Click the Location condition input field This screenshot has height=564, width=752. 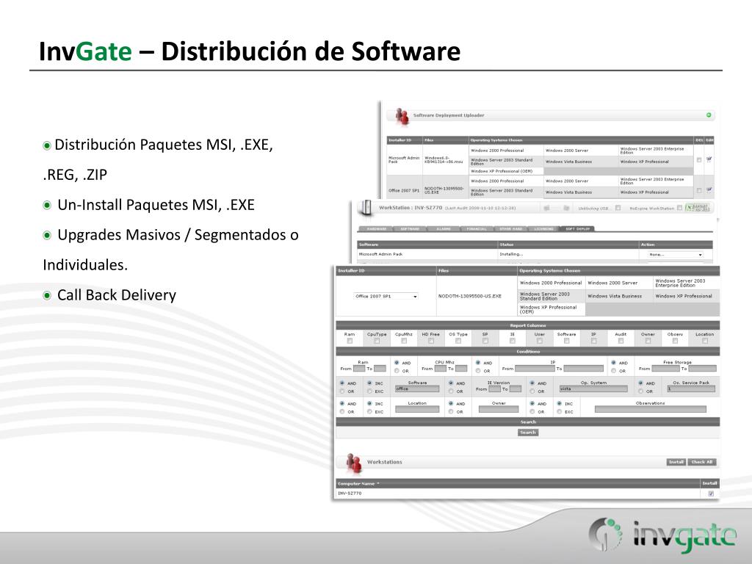(x=417, y=409)
